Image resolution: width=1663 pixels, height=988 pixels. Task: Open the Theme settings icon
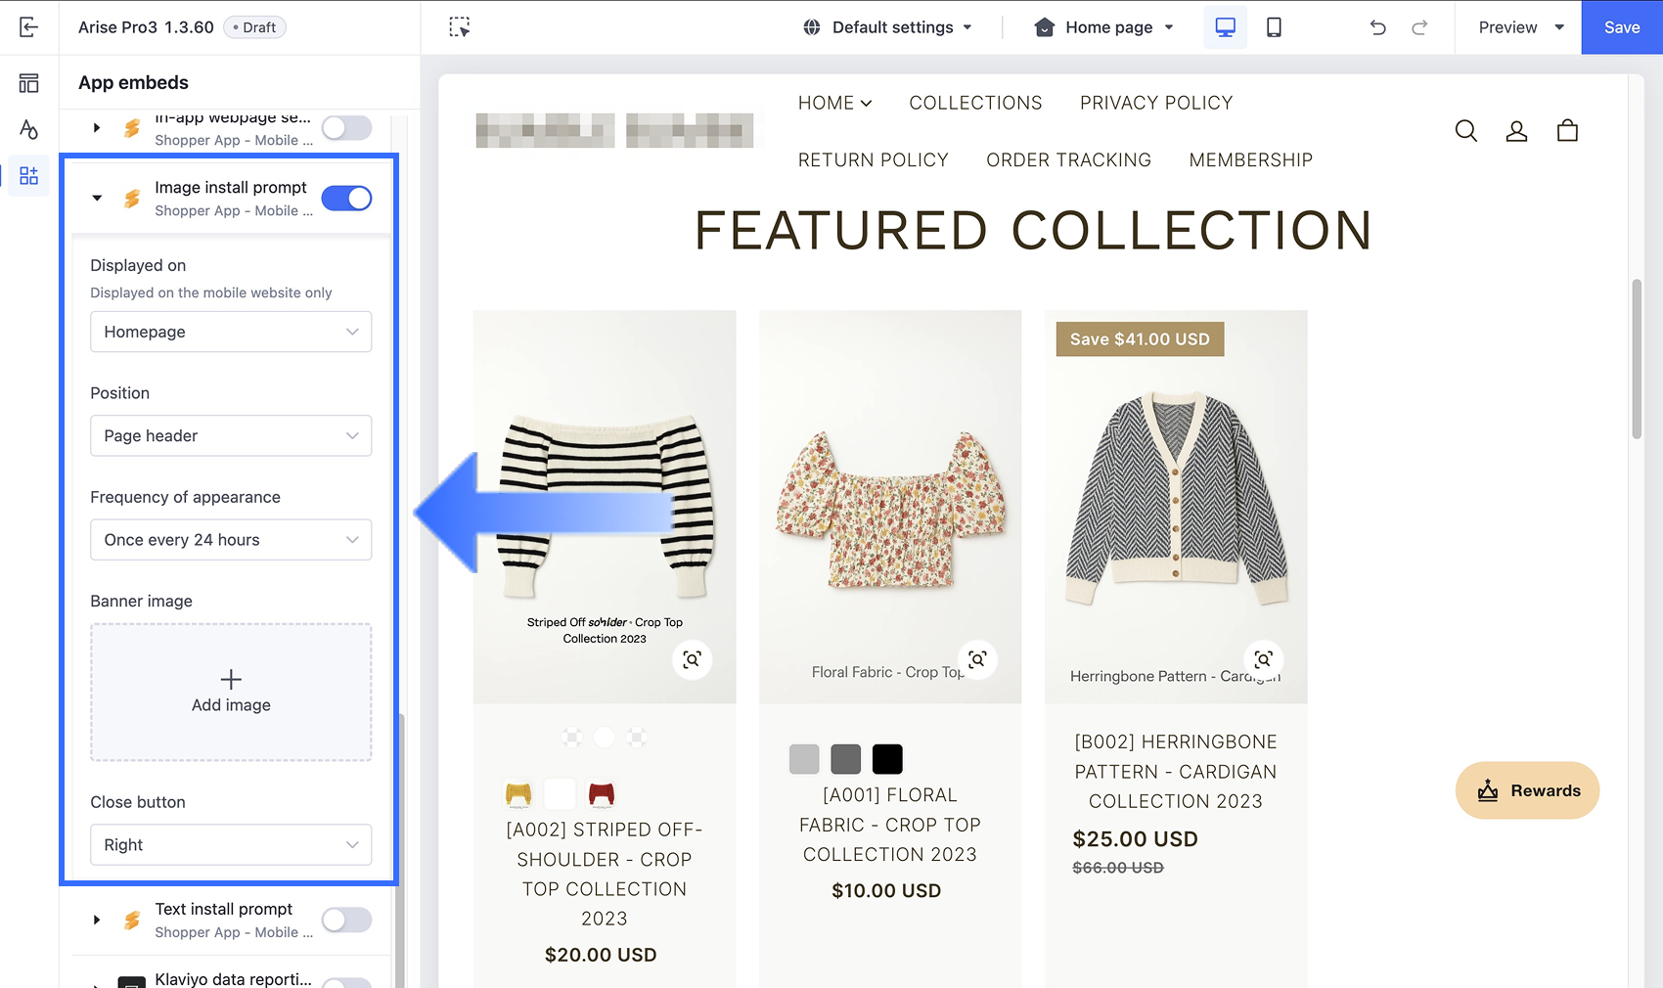point(28,129)
